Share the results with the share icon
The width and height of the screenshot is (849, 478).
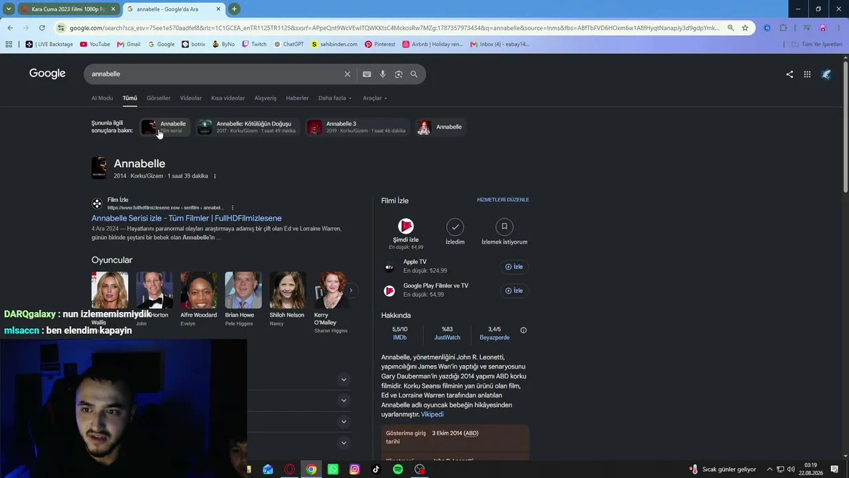pos(789,74)
